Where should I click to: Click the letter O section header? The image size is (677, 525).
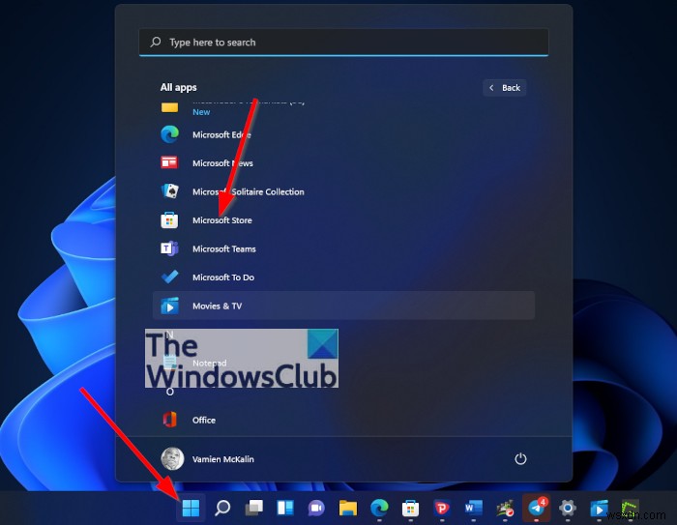coord(169,392)
